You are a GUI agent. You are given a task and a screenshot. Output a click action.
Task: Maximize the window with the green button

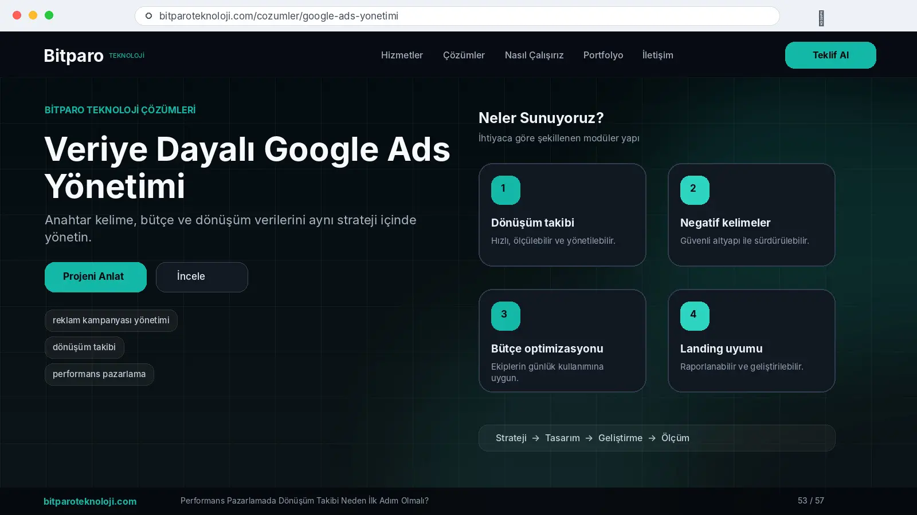click(49, 15)
